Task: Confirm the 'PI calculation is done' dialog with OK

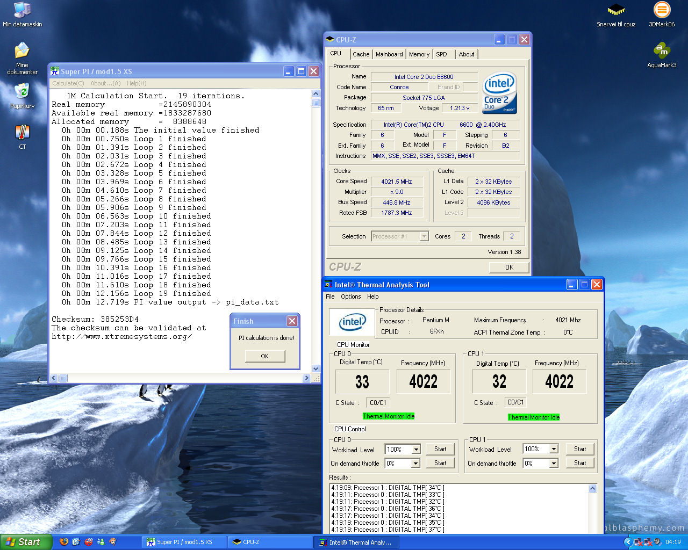Action: point(264,356)
